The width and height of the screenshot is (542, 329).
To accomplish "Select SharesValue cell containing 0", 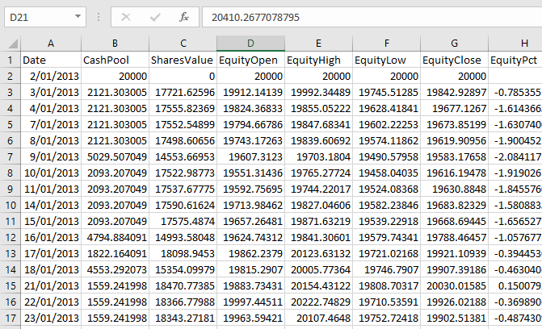I will pyautogui.click(x=183, y=76).
